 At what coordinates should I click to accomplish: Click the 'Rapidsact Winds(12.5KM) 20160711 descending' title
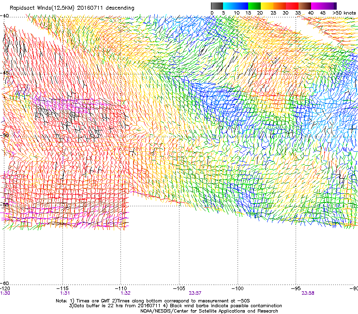[x=72, y=8]
